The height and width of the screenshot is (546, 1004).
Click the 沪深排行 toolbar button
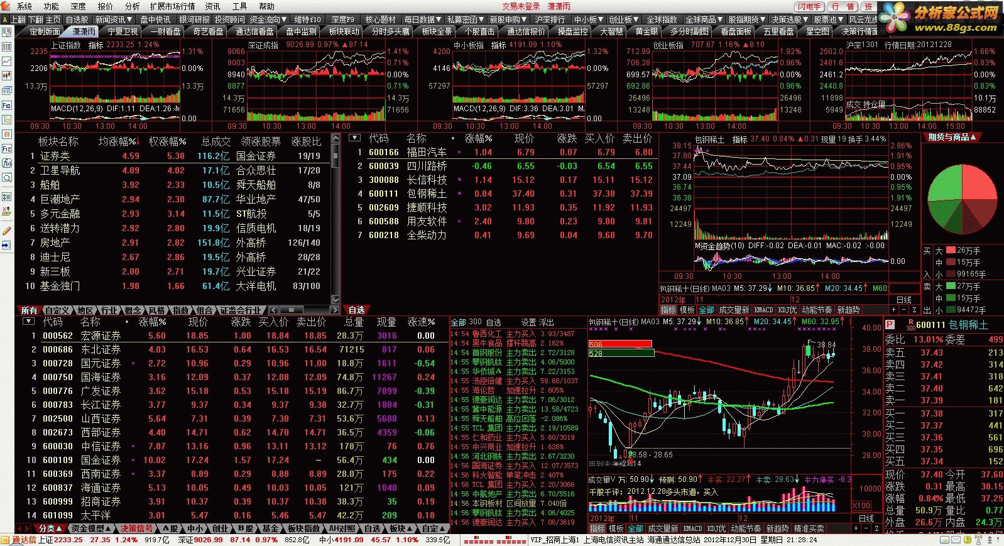coord(550,19)
